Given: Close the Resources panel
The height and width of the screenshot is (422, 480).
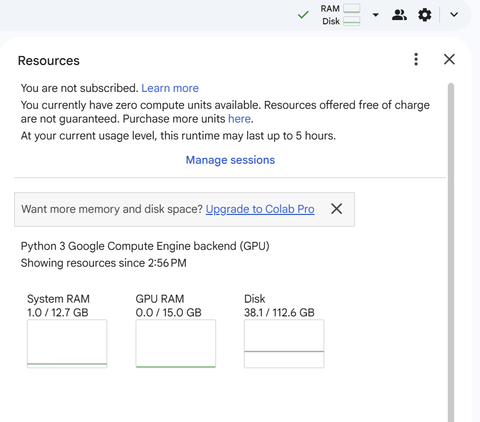Looking at the screenshot, I should (x=449, y=59).
